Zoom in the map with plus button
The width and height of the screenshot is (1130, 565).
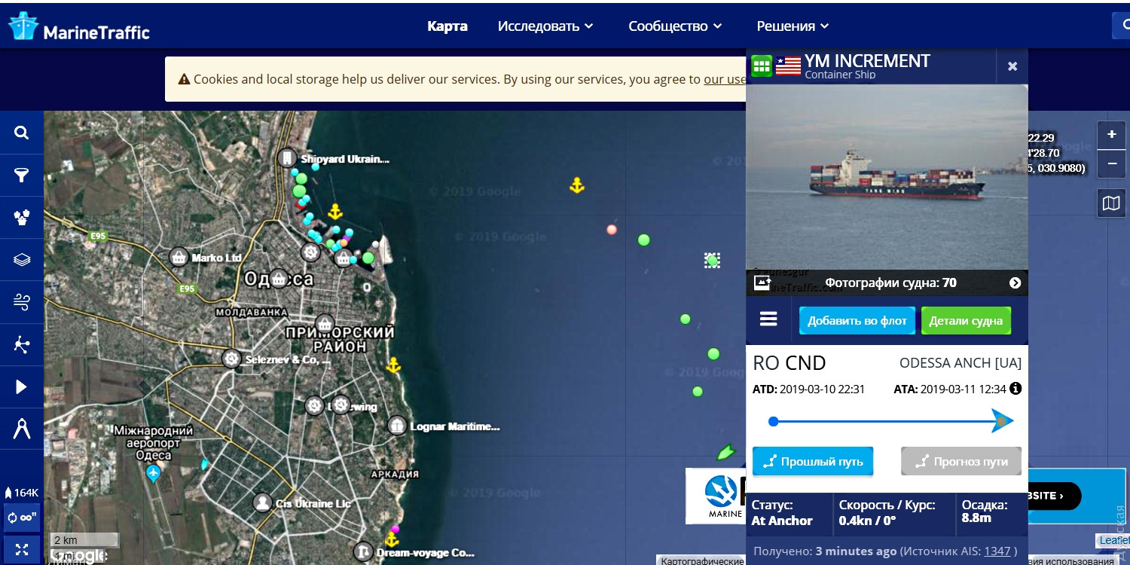(1111, 136)
